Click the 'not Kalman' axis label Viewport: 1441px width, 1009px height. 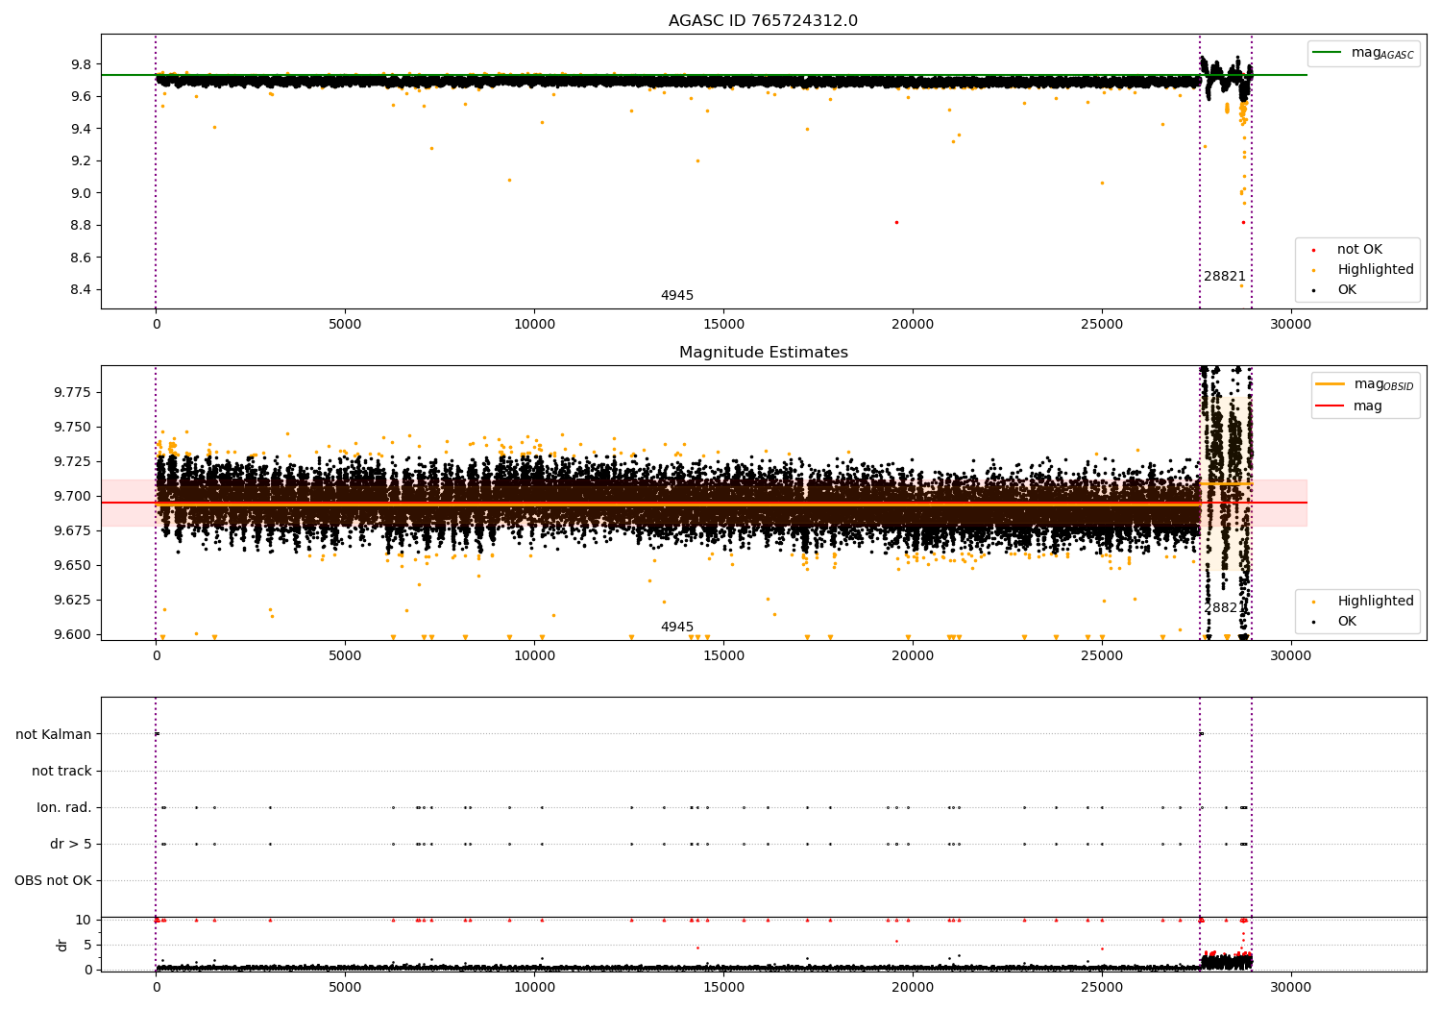pos(54,735)
